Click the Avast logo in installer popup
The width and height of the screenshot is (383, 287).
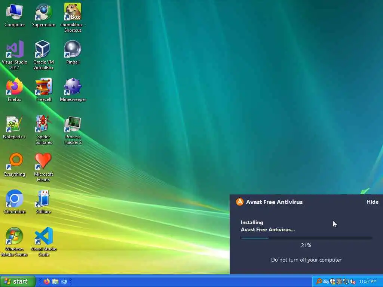(x=240, y=202)
